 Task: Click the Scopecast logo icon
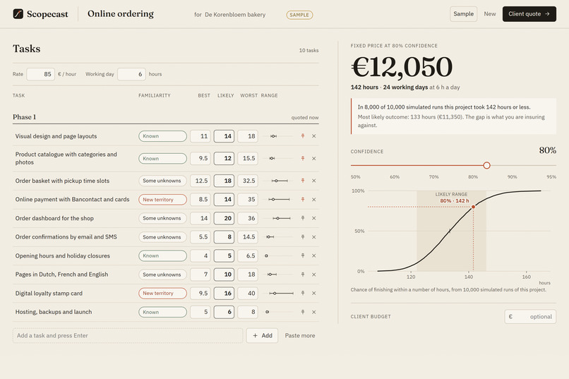pyautogui.click(x=18, y=14)
